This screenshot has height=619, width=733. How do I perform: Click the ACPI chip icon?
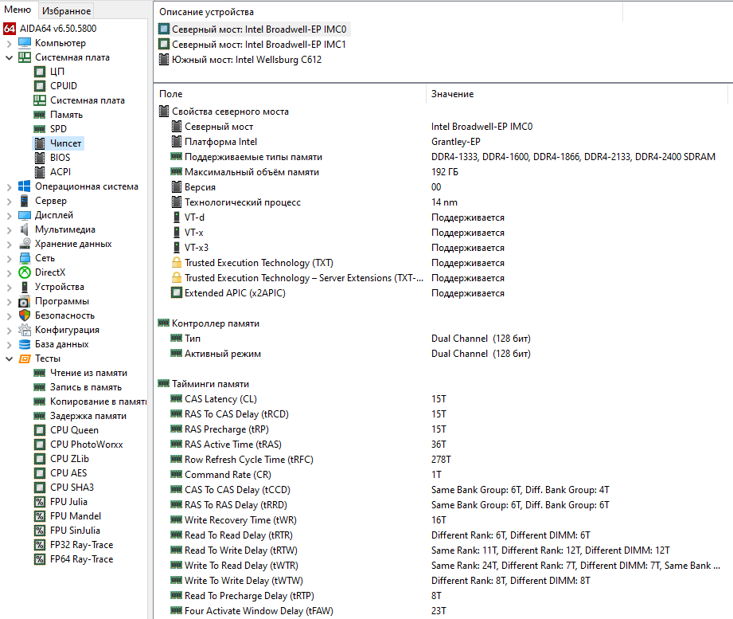coord(41,172)
